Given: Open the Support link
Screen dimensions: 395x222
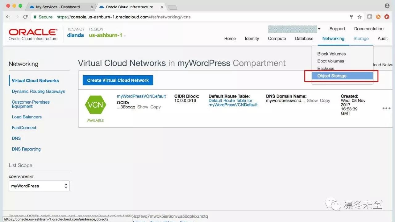Looking at the screenshot, I should click(337, 29).
